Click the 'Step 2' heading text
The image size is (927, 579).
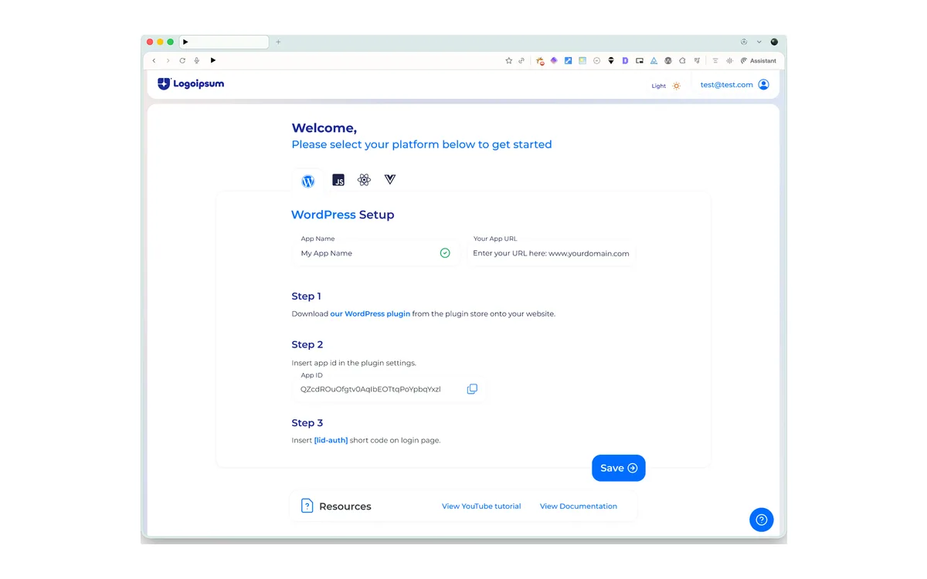tap(307, 344)
